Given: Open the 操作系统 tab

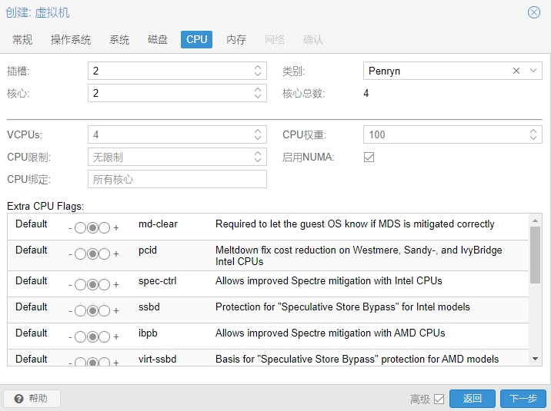Looking at the screenshot, I should (71, 39).
